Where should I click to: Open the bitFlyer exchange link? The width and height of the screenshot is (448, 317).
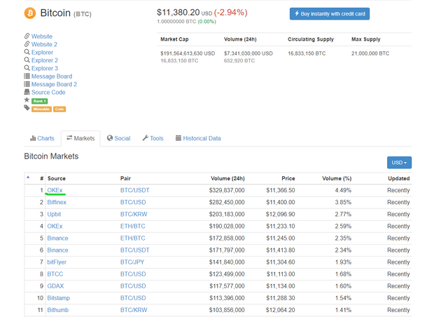57,262
